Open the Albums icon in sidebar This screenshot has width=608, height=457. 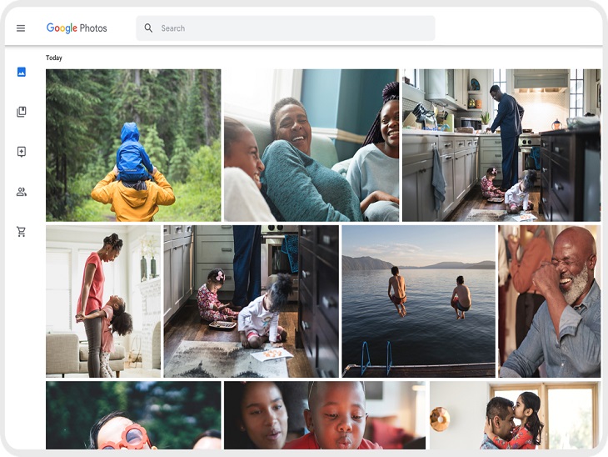[x=22, y=112]
